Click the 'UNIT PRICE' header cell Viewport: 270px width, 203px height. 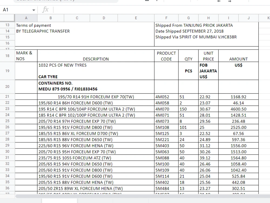[x=208, y=56]
